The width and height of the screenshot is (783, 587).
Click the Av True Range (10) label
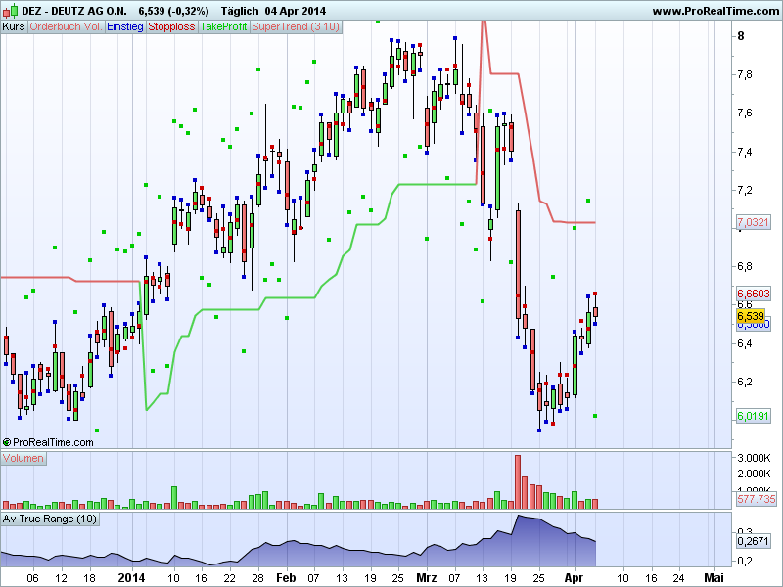click(50, 519)
